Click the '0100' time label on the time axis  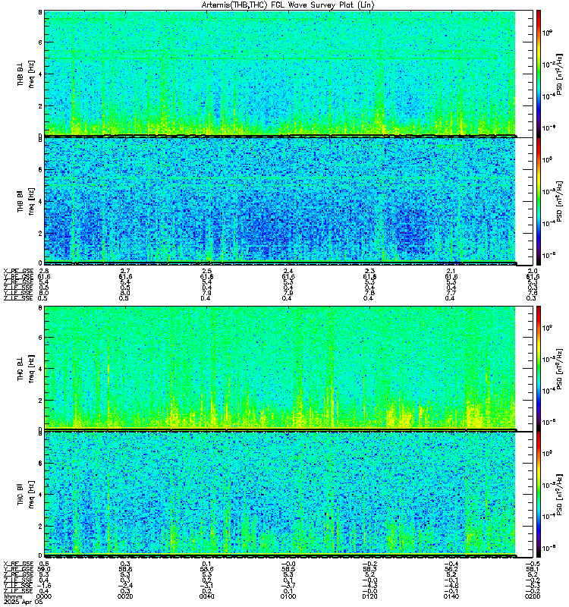pyautogui.click(x=288, y=596)
